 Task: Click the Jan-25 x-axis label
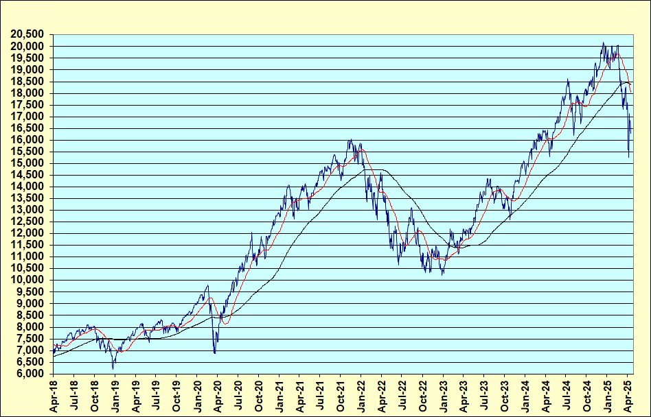[608, 396]
